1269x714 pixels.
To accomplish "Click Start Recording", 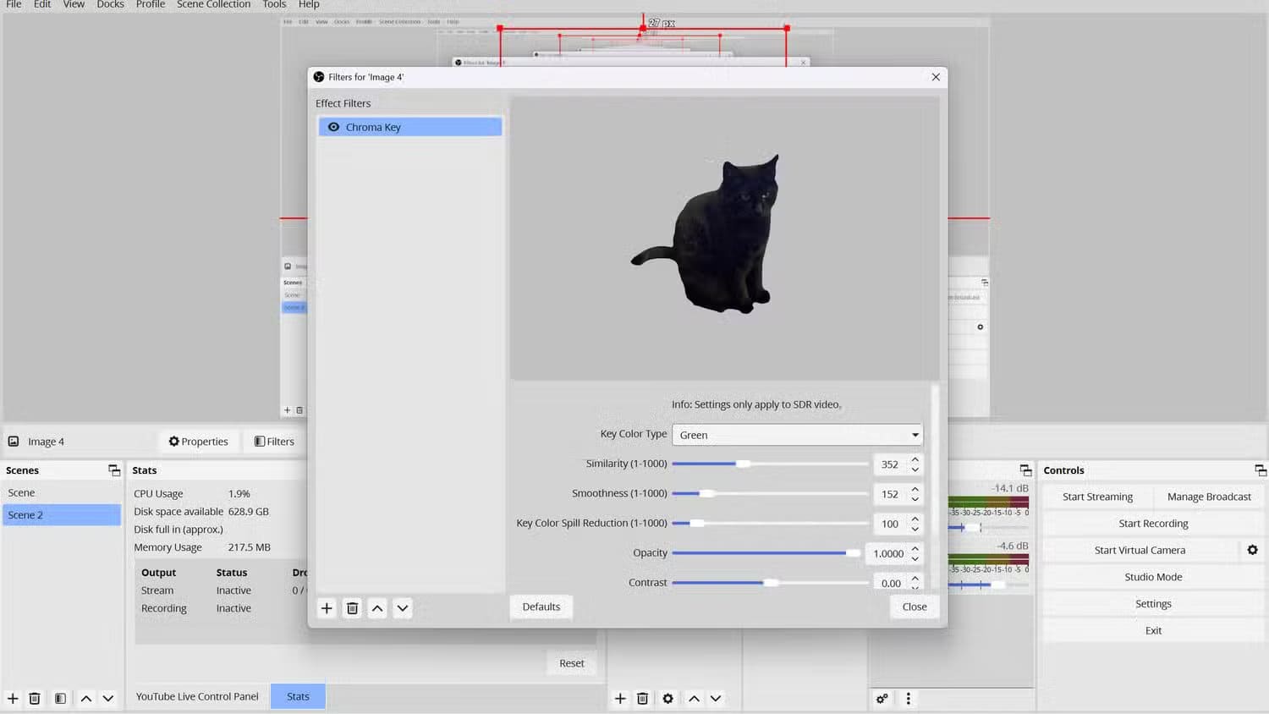I will pyautogui.click(x=1153, y=524).
